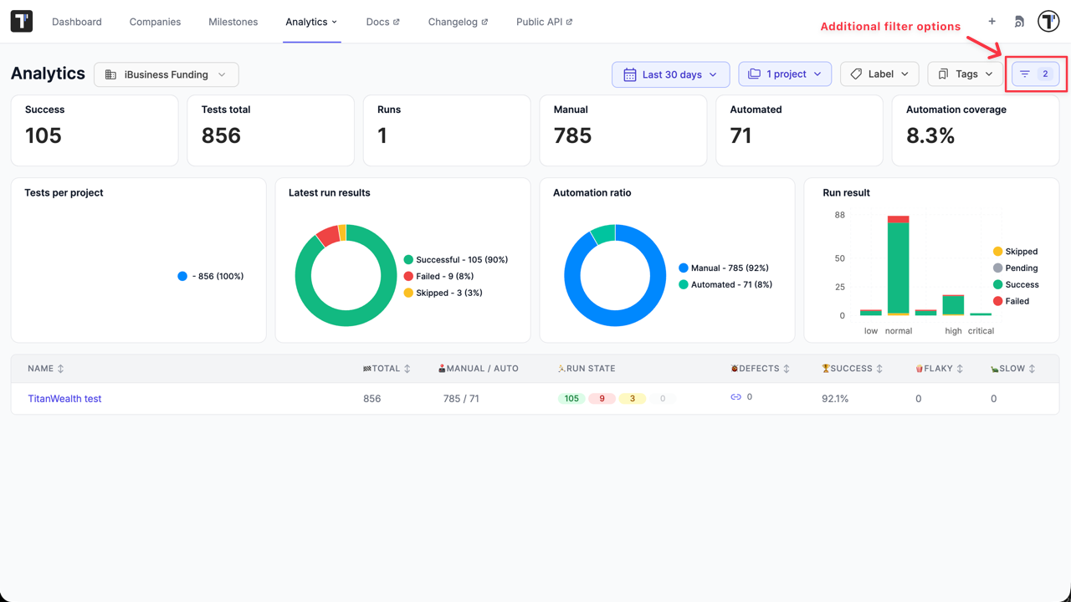The width and height of the screenshot is (1071, 602).
Task: Sort the TOTAL column using arrows
Action: click(x=407, y=369)
